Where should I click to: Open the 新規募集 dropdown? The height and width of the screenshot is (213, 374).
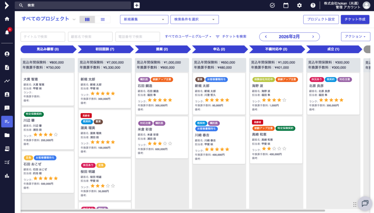point(144,19)
